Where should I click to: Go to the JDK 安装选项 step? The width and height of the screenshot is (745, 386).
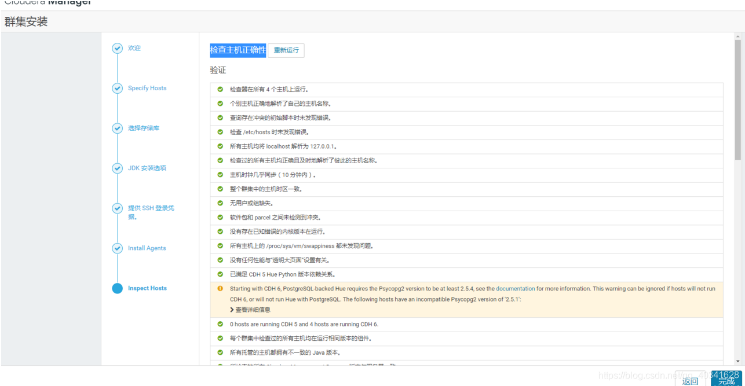coord(147,168)
